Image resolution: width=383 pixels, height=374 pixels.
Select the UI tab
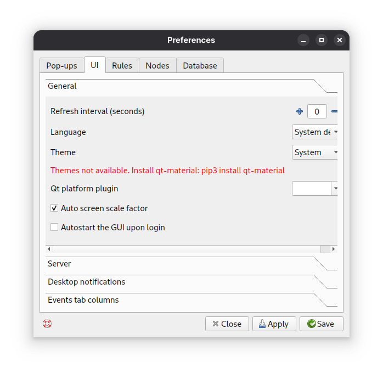(95, 65)
